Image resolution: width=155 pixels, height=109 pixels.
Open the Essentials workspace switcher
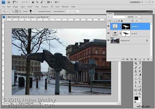tap(136, 2)
